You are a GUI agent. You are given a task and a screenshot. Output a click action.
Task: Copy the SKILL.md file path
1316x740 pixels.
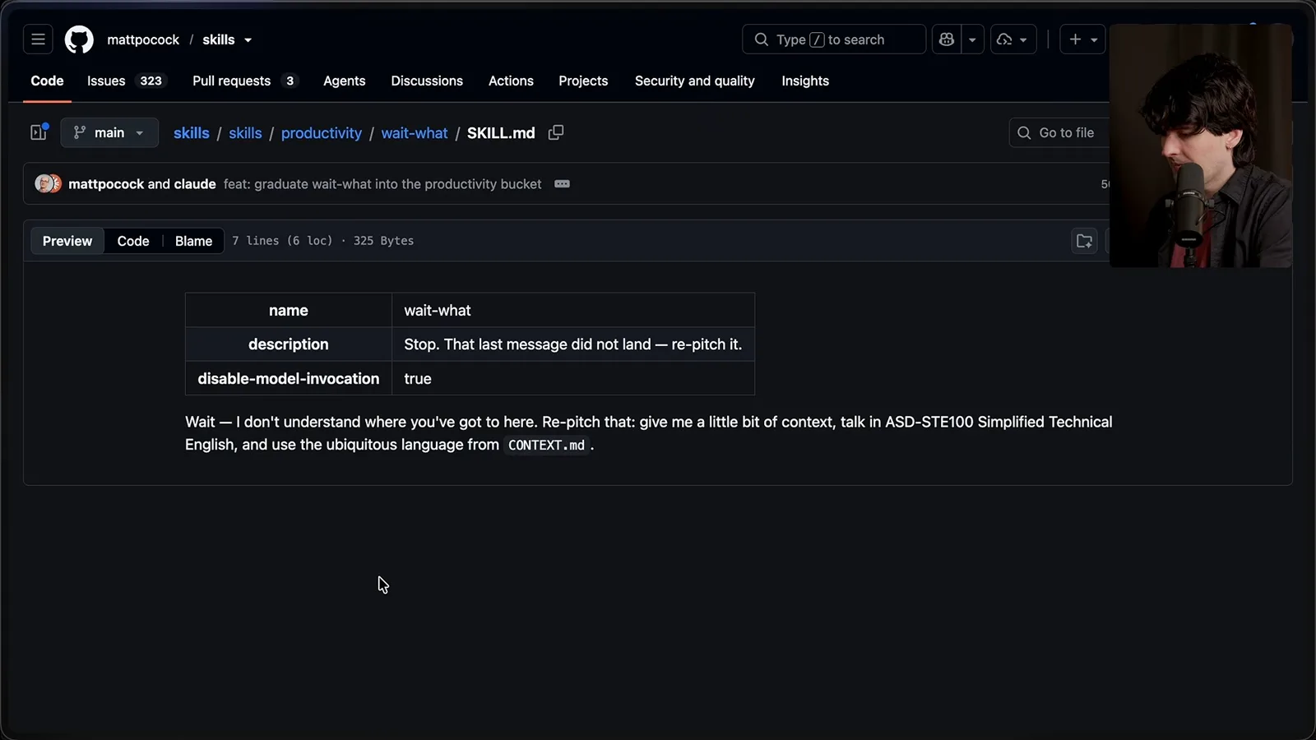point(556,132)
